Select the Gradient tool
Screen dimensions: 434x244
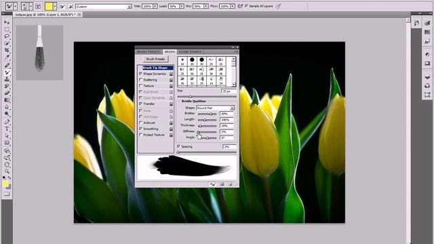point(7,100)
